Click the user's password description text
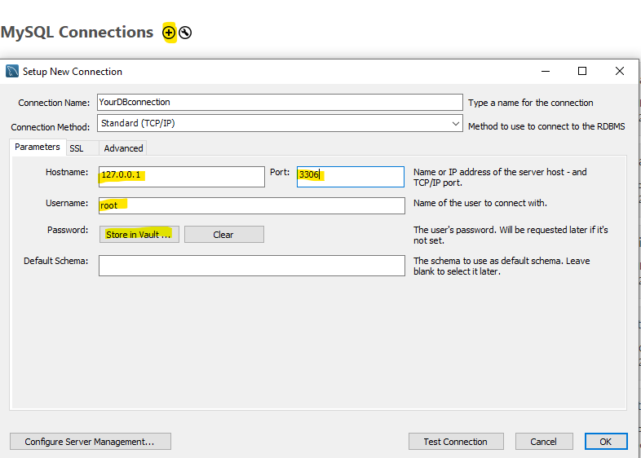This screenshot has width=641, height=458. click(511, 235)
